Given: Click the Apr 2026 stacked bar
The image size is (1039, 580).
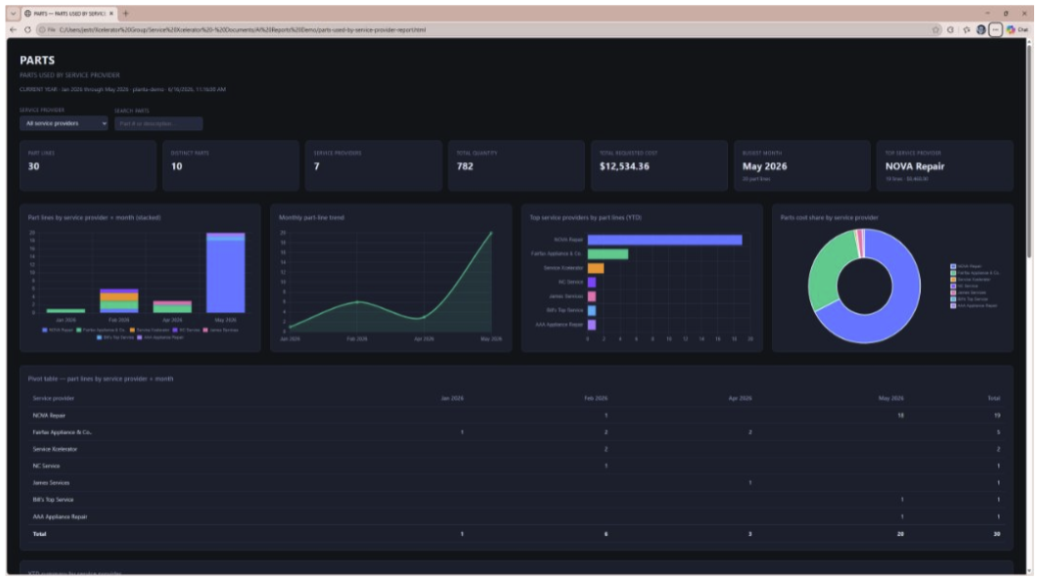Looking at the screenshot, I should point(172,306).
